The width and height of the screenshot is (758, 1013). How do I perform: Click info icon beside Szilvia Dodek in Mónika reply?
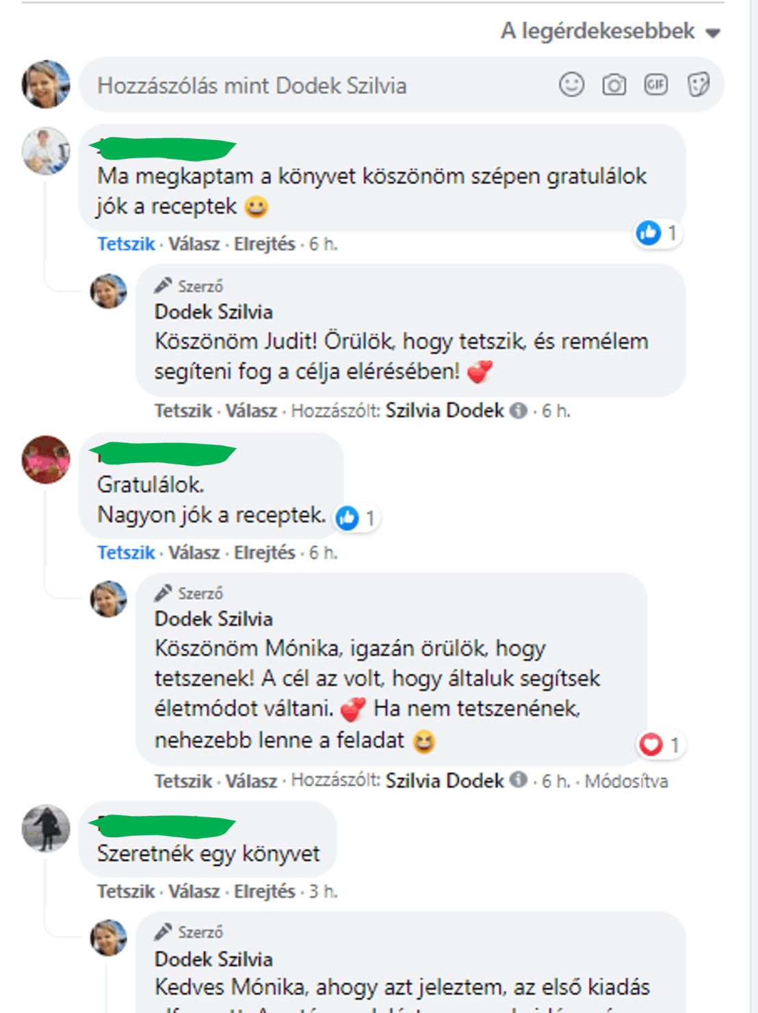[519, 780]
